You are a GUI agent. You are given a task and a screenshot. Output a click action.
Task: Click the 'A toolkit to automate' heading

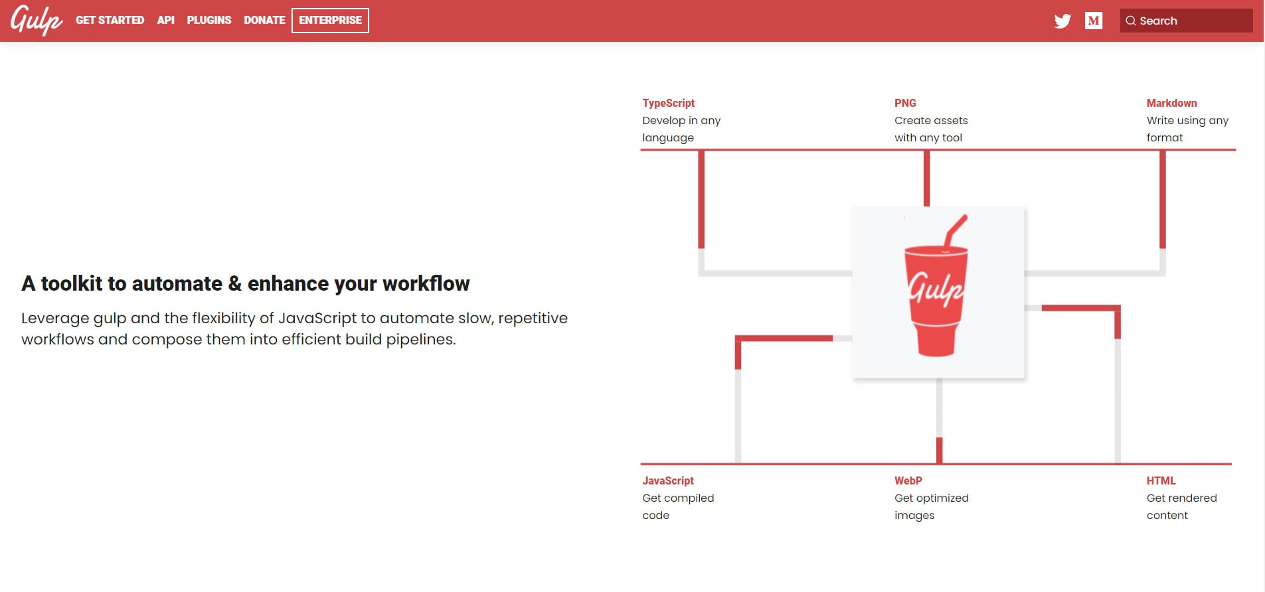[x=245, y=283]
